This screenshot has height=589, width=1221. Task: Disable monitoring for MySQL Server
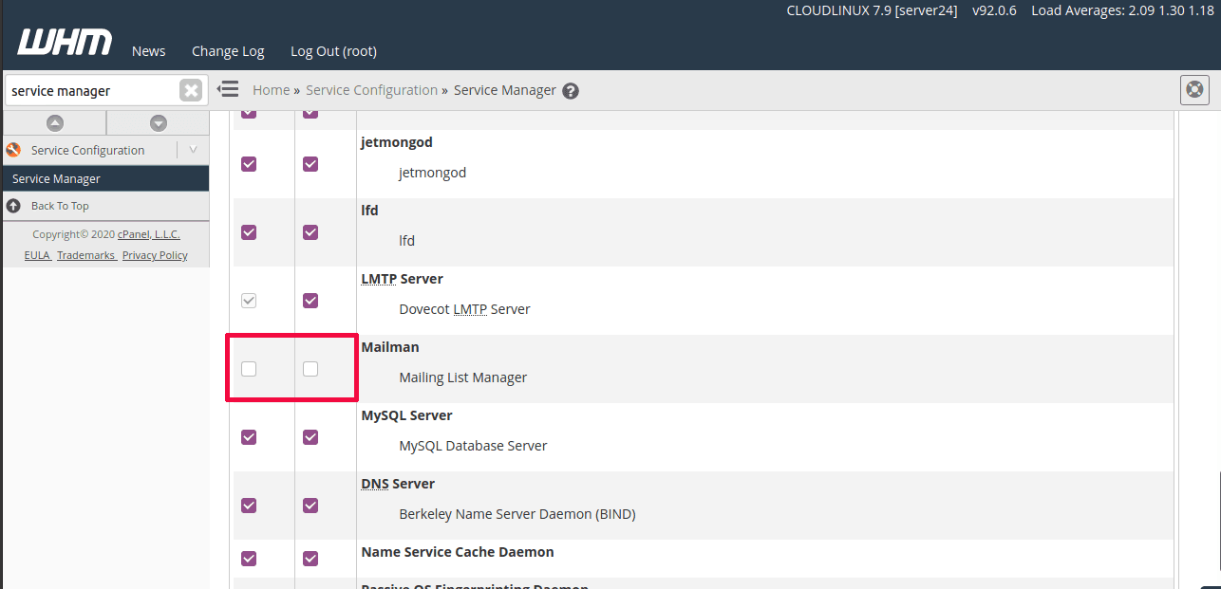[310, 437]
